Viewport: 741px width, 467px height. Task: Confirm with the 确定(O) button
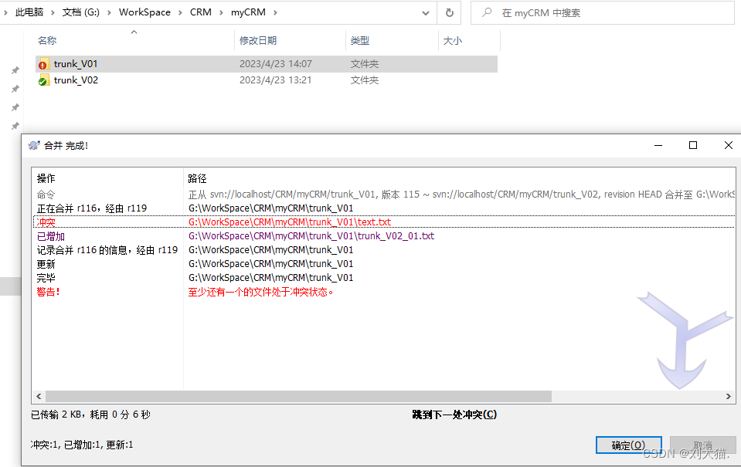click(628, 445)
